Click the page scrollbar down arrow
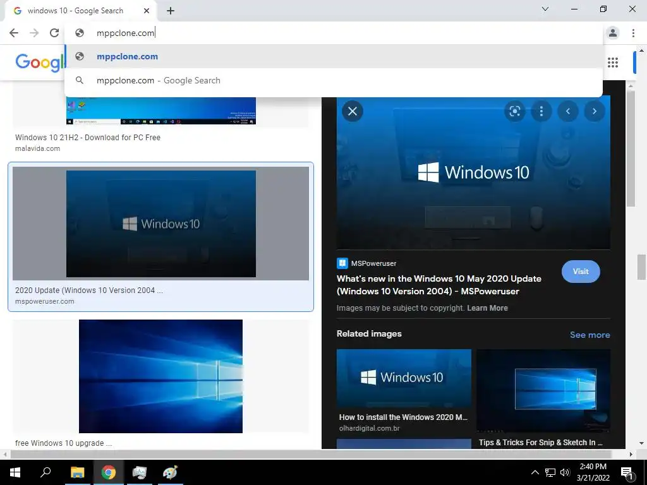Screen dimensions: 647x485 (641, 443)
